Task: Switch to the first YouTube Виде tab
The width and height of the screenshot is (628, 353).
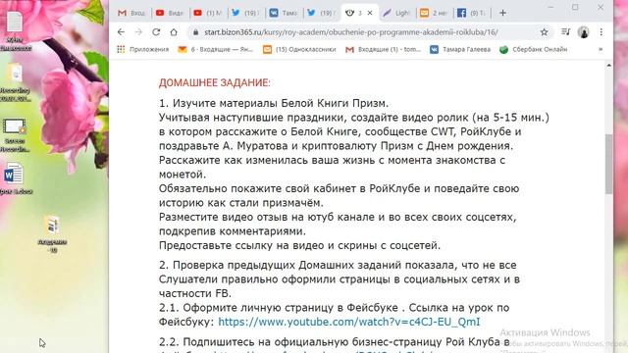Action: tap(170, 13)
